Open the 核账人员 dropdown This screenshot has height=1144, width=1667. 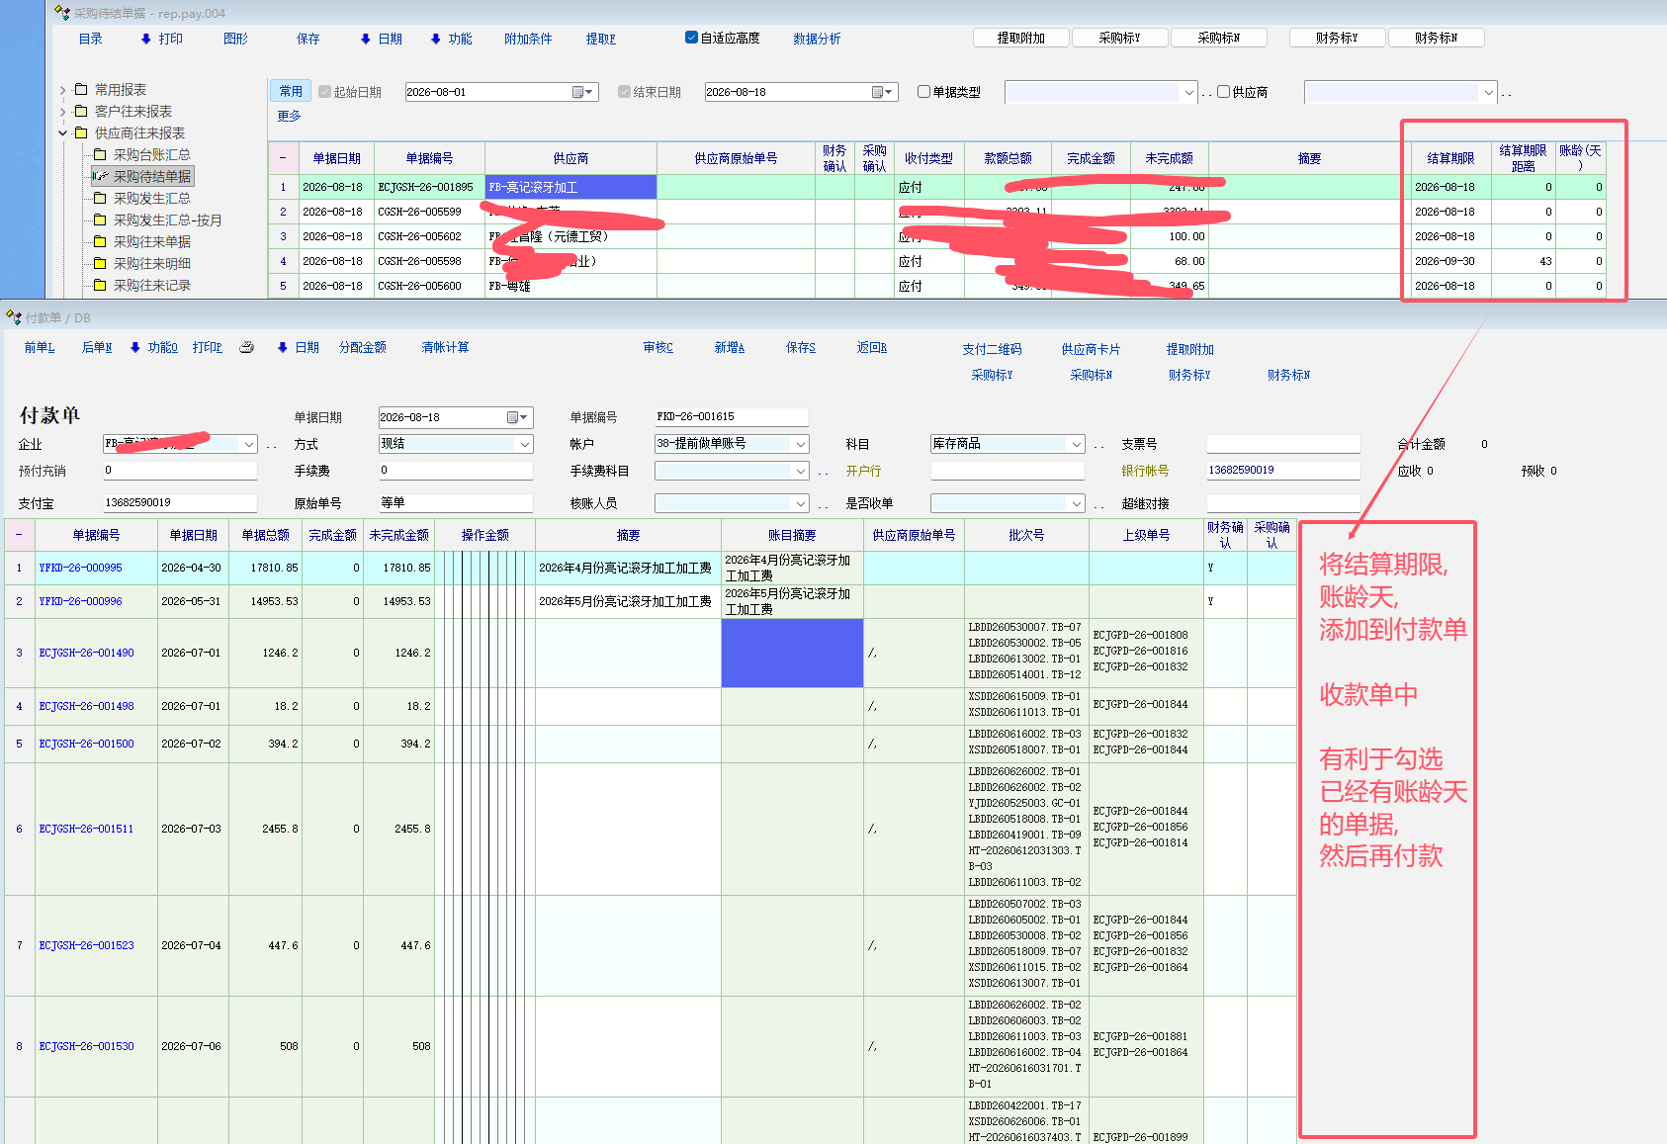coord(800,503)
